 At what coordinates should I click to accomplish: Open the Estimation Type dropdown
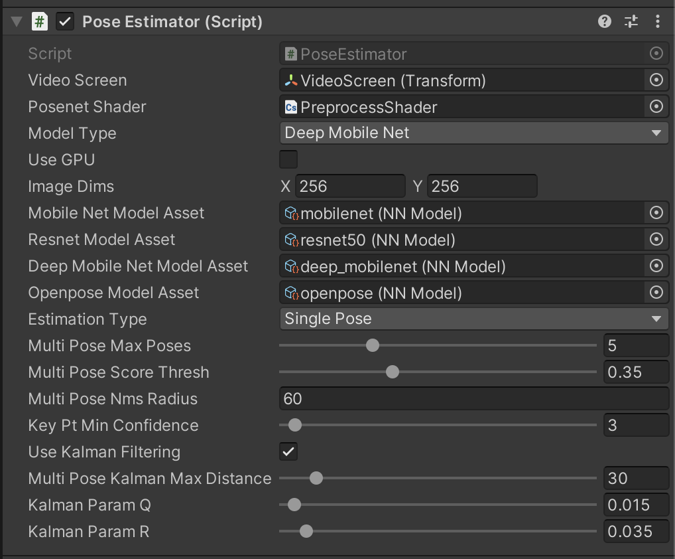coord(474,319)
